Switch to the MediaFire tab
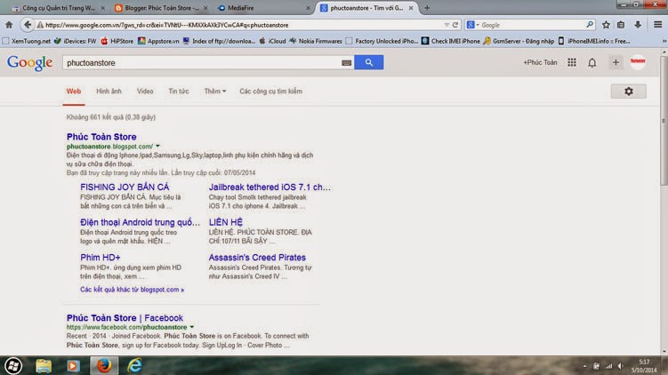The height and width of the screenshot is (375, 668). [263, 8]
